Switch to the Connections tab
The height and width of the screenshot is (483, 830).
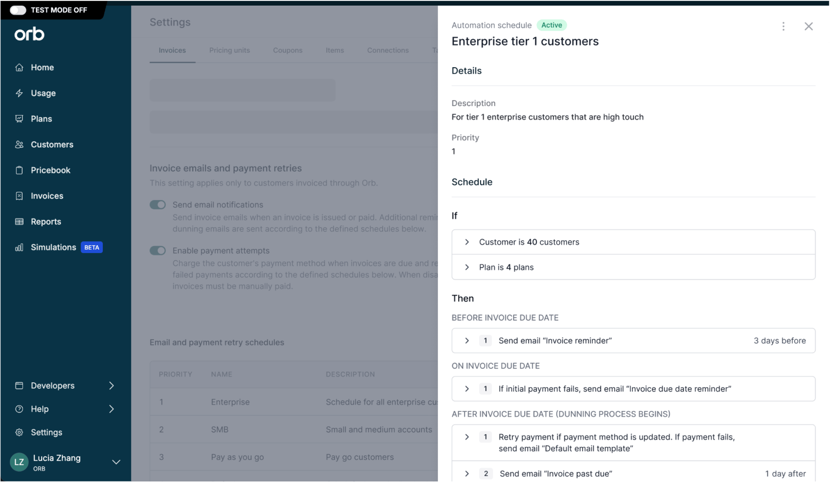pyautogui.click(x=388, y=50)
